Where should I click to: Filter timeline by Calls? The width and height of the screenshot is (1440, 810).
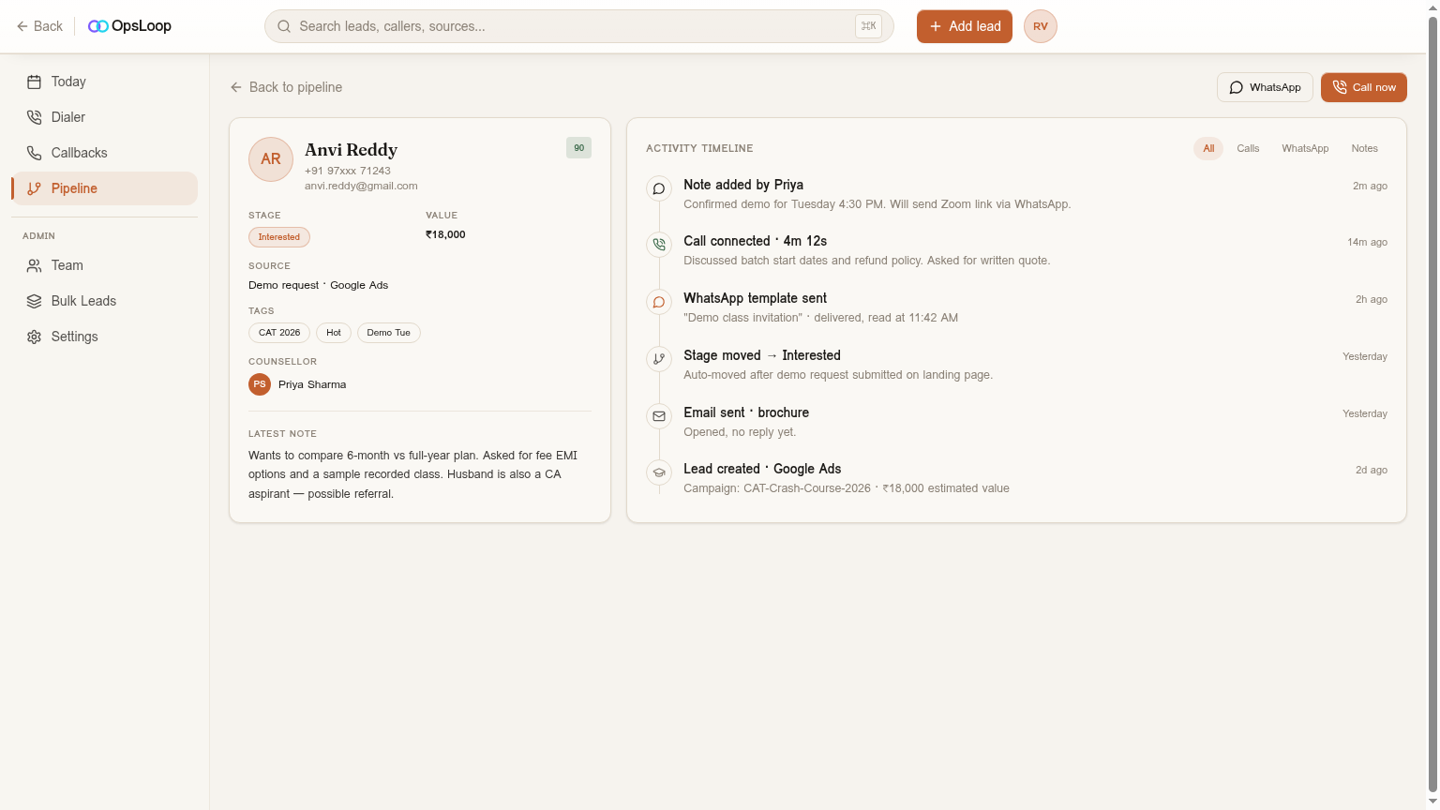(x=1248, y=148)
